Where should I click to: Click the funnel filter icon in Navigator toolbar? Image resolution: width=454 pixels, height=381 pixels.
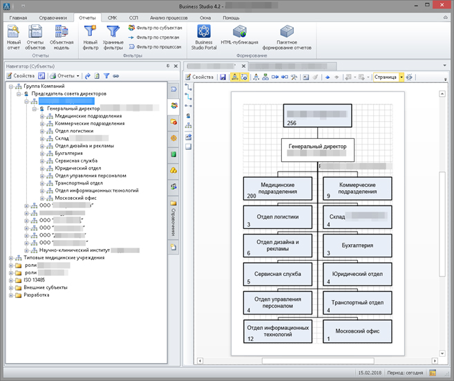pyautogui.click(x=106, y=75)
